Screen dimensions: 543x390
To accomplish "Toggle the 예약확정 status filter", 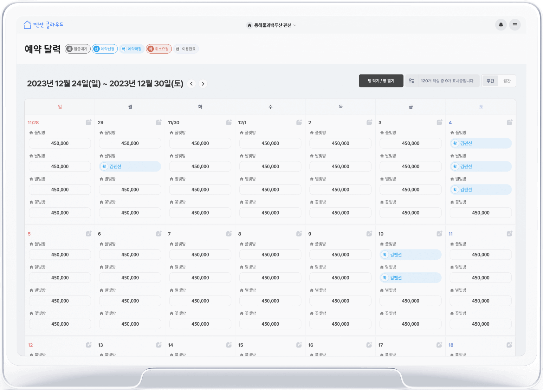I will coord(132,49).
